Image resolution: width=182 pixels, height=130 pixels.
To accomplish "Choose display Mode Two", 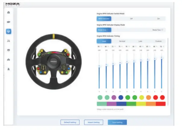I will [x=158, y=30].
